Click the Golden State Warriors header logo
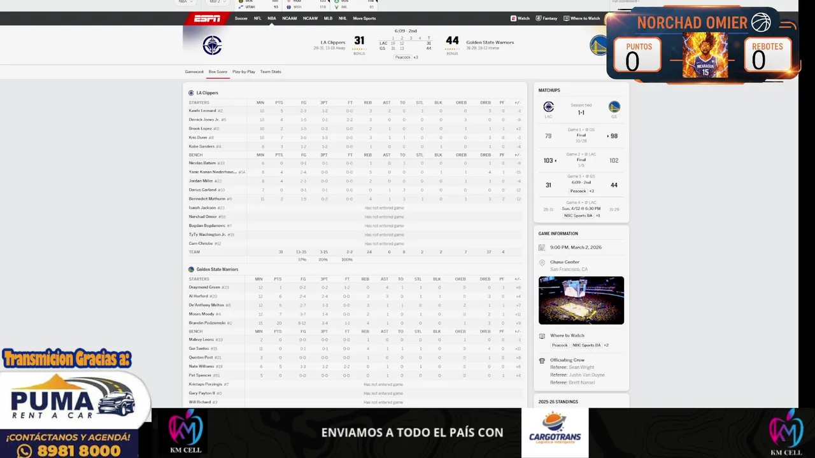 click(598, 45)
